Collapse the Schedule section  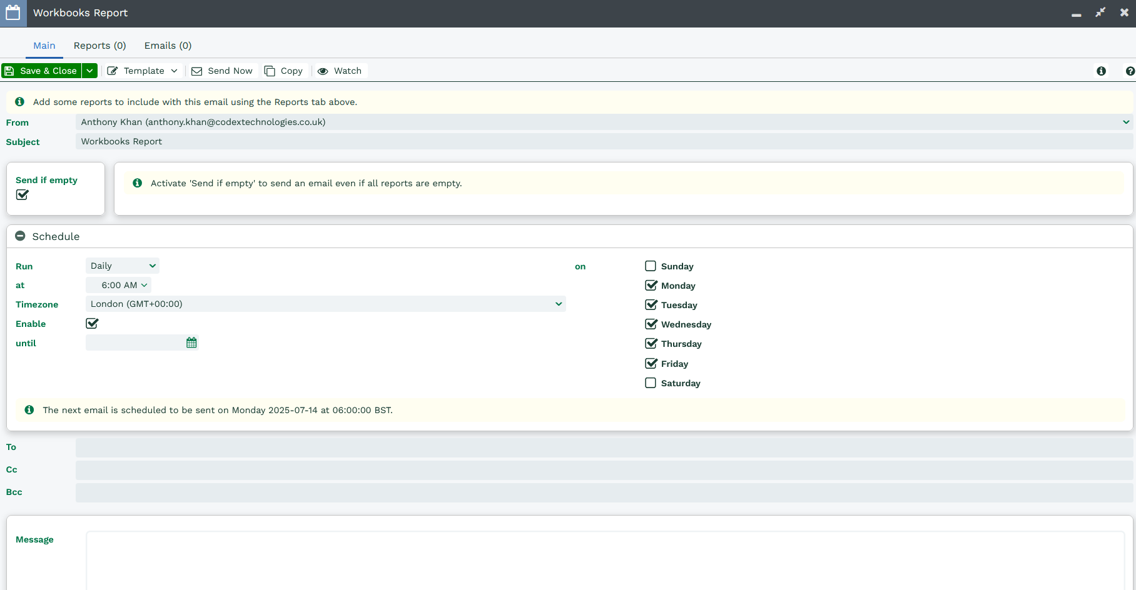pyautogui.click(x=20, y=236)
